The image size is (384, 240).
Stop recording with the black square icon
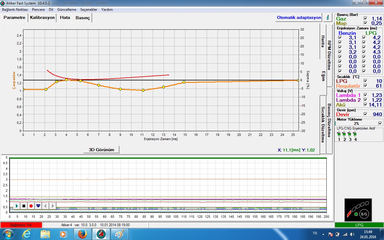tap(24, 206)
